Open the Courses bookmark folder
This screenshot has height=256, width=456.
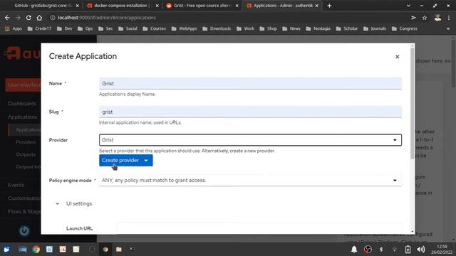[x=154, y=28]
